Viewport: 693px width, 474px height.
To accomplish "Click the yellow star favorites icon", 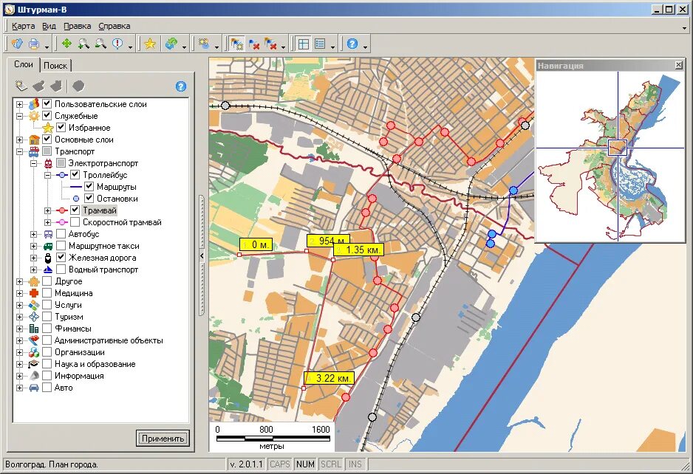I will coord(150,44).
